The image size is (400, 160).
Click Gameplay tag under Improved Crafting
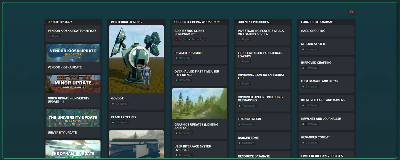click(310, 68)
